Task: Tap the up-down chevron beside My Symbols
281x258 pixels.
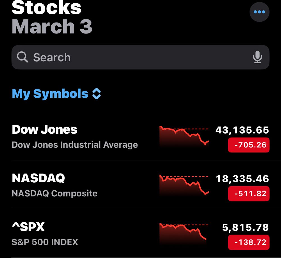Action: point(96,94)
